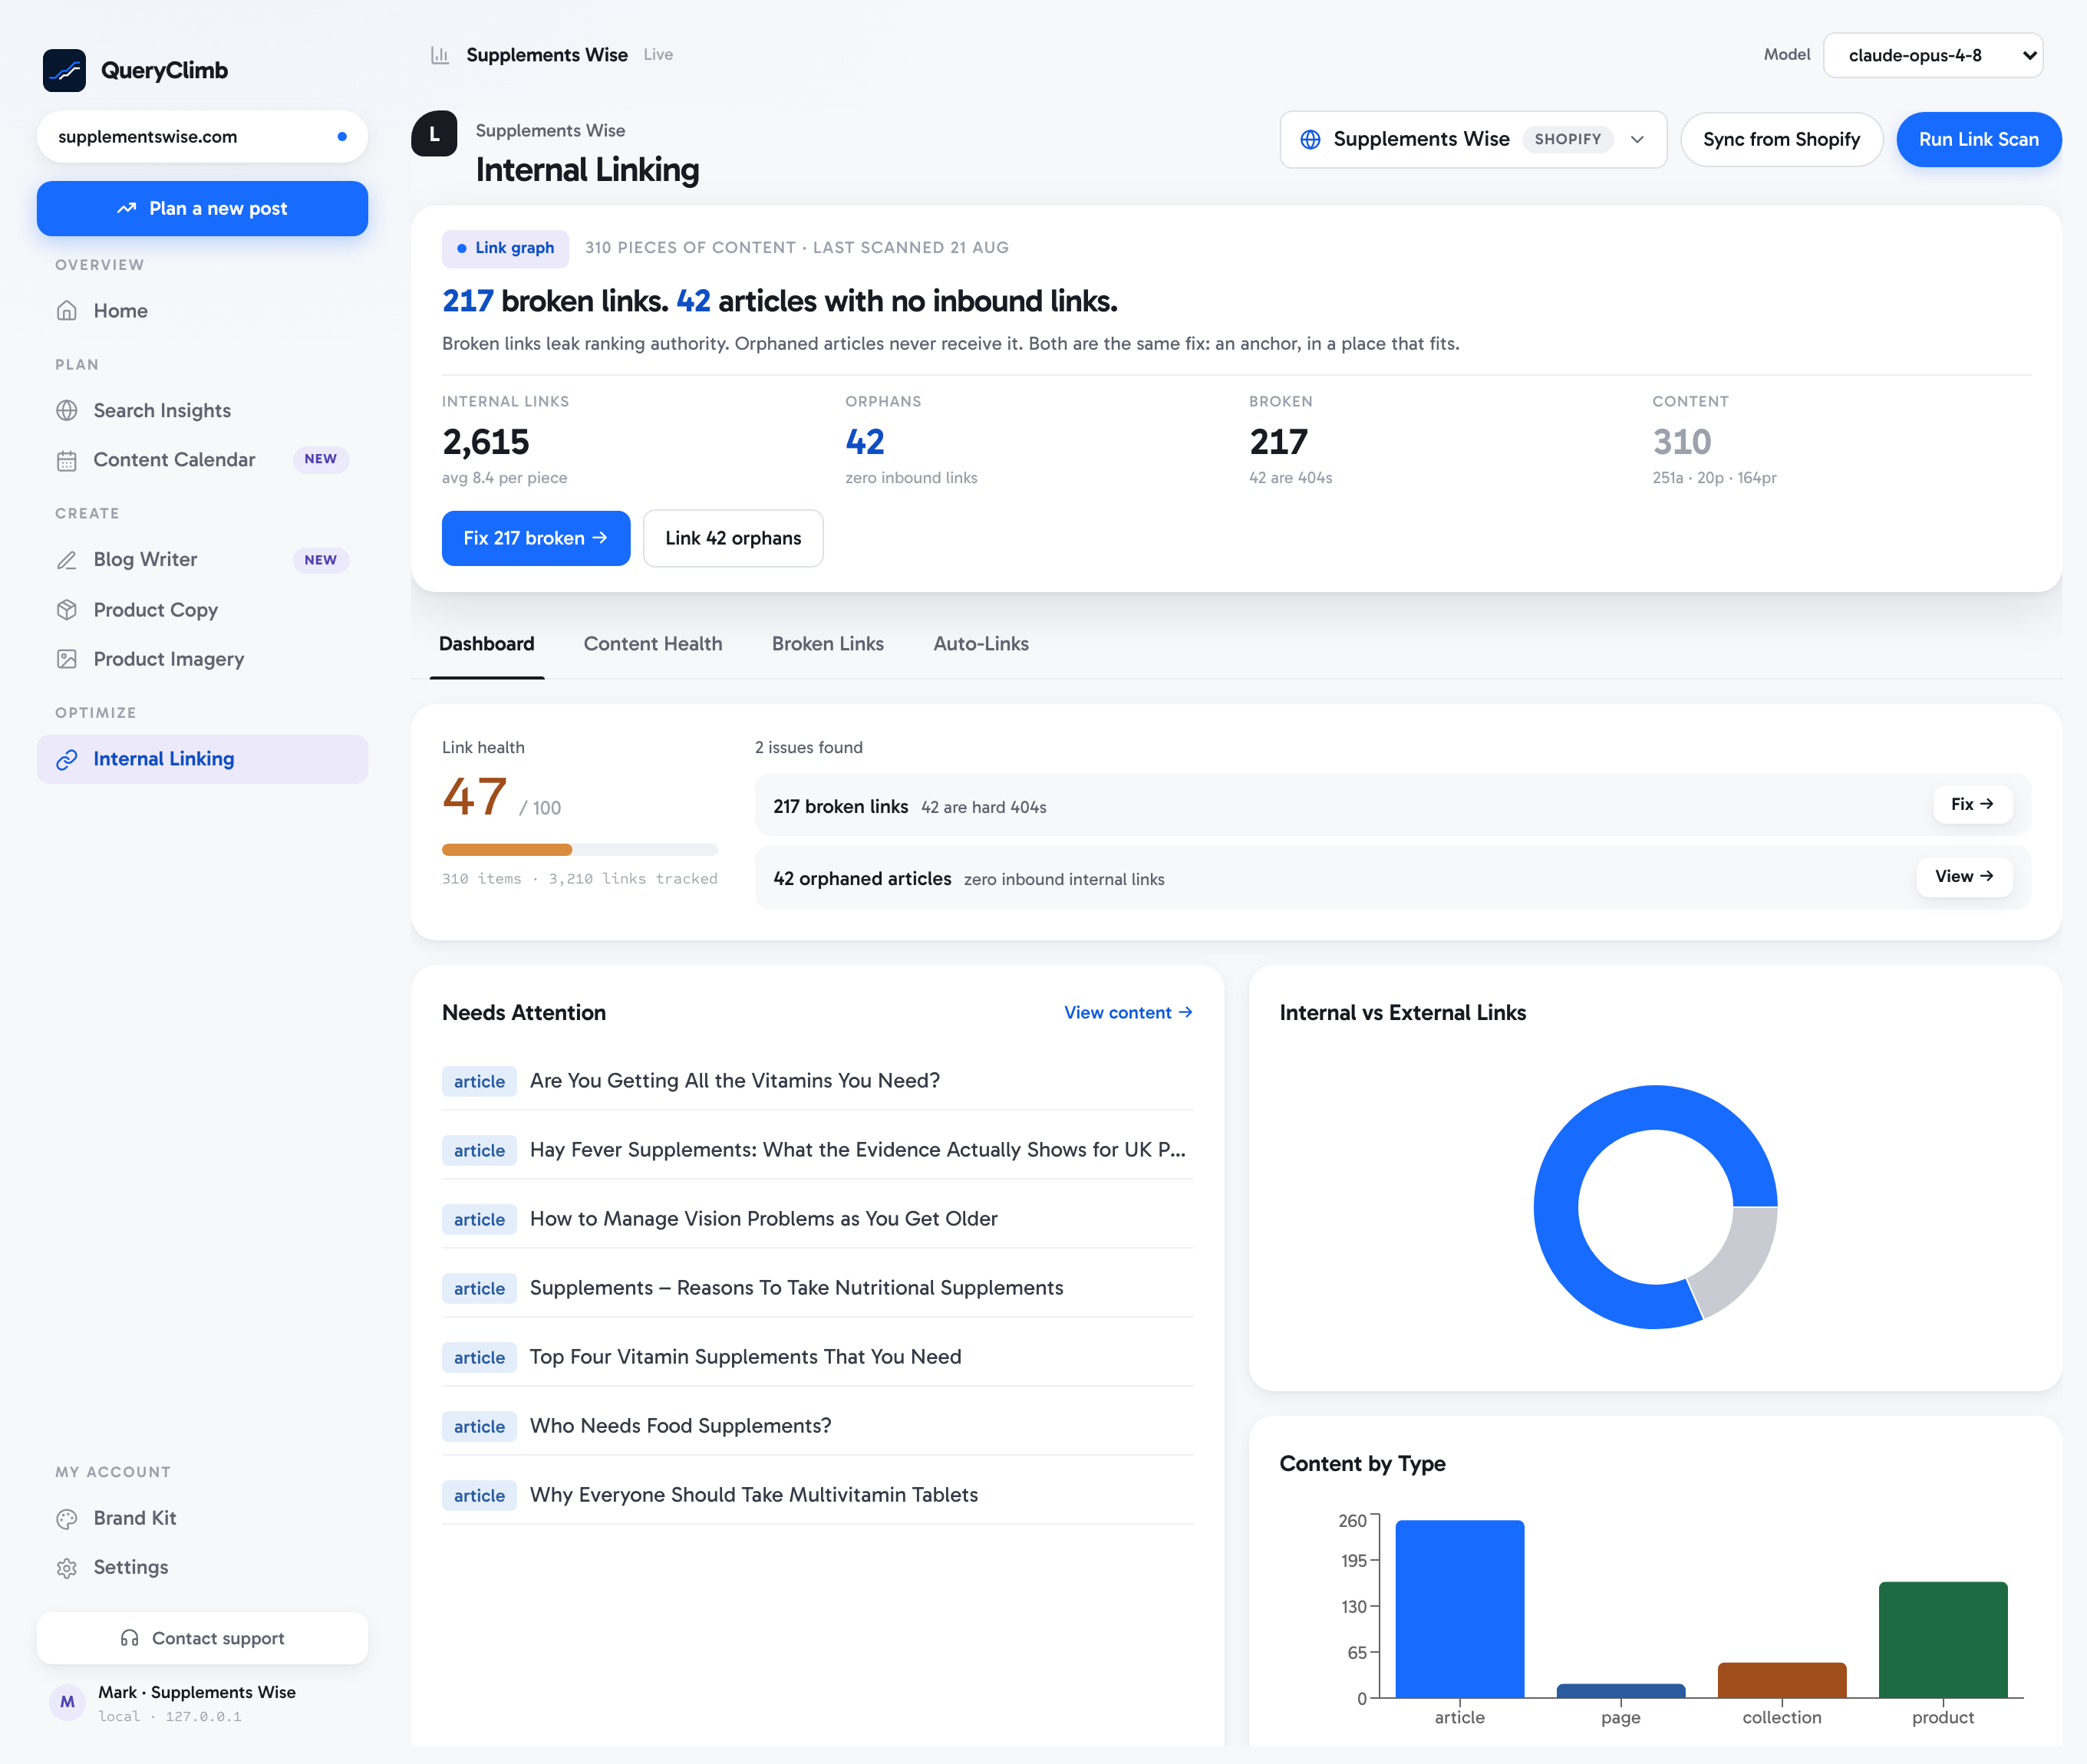2087x1764 pixels.
Task: Click the Link graph badge
Action: pos(505,248)
